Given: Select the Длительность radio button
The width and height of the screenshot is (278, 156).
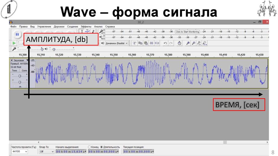Looking at the screenshot, I should (102, 147).
